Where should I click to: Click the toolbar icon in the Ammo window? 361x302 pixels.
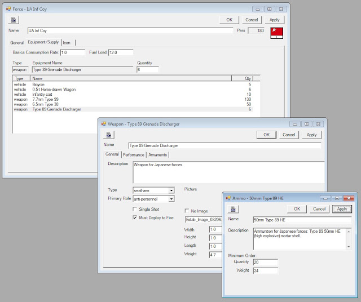233,209
